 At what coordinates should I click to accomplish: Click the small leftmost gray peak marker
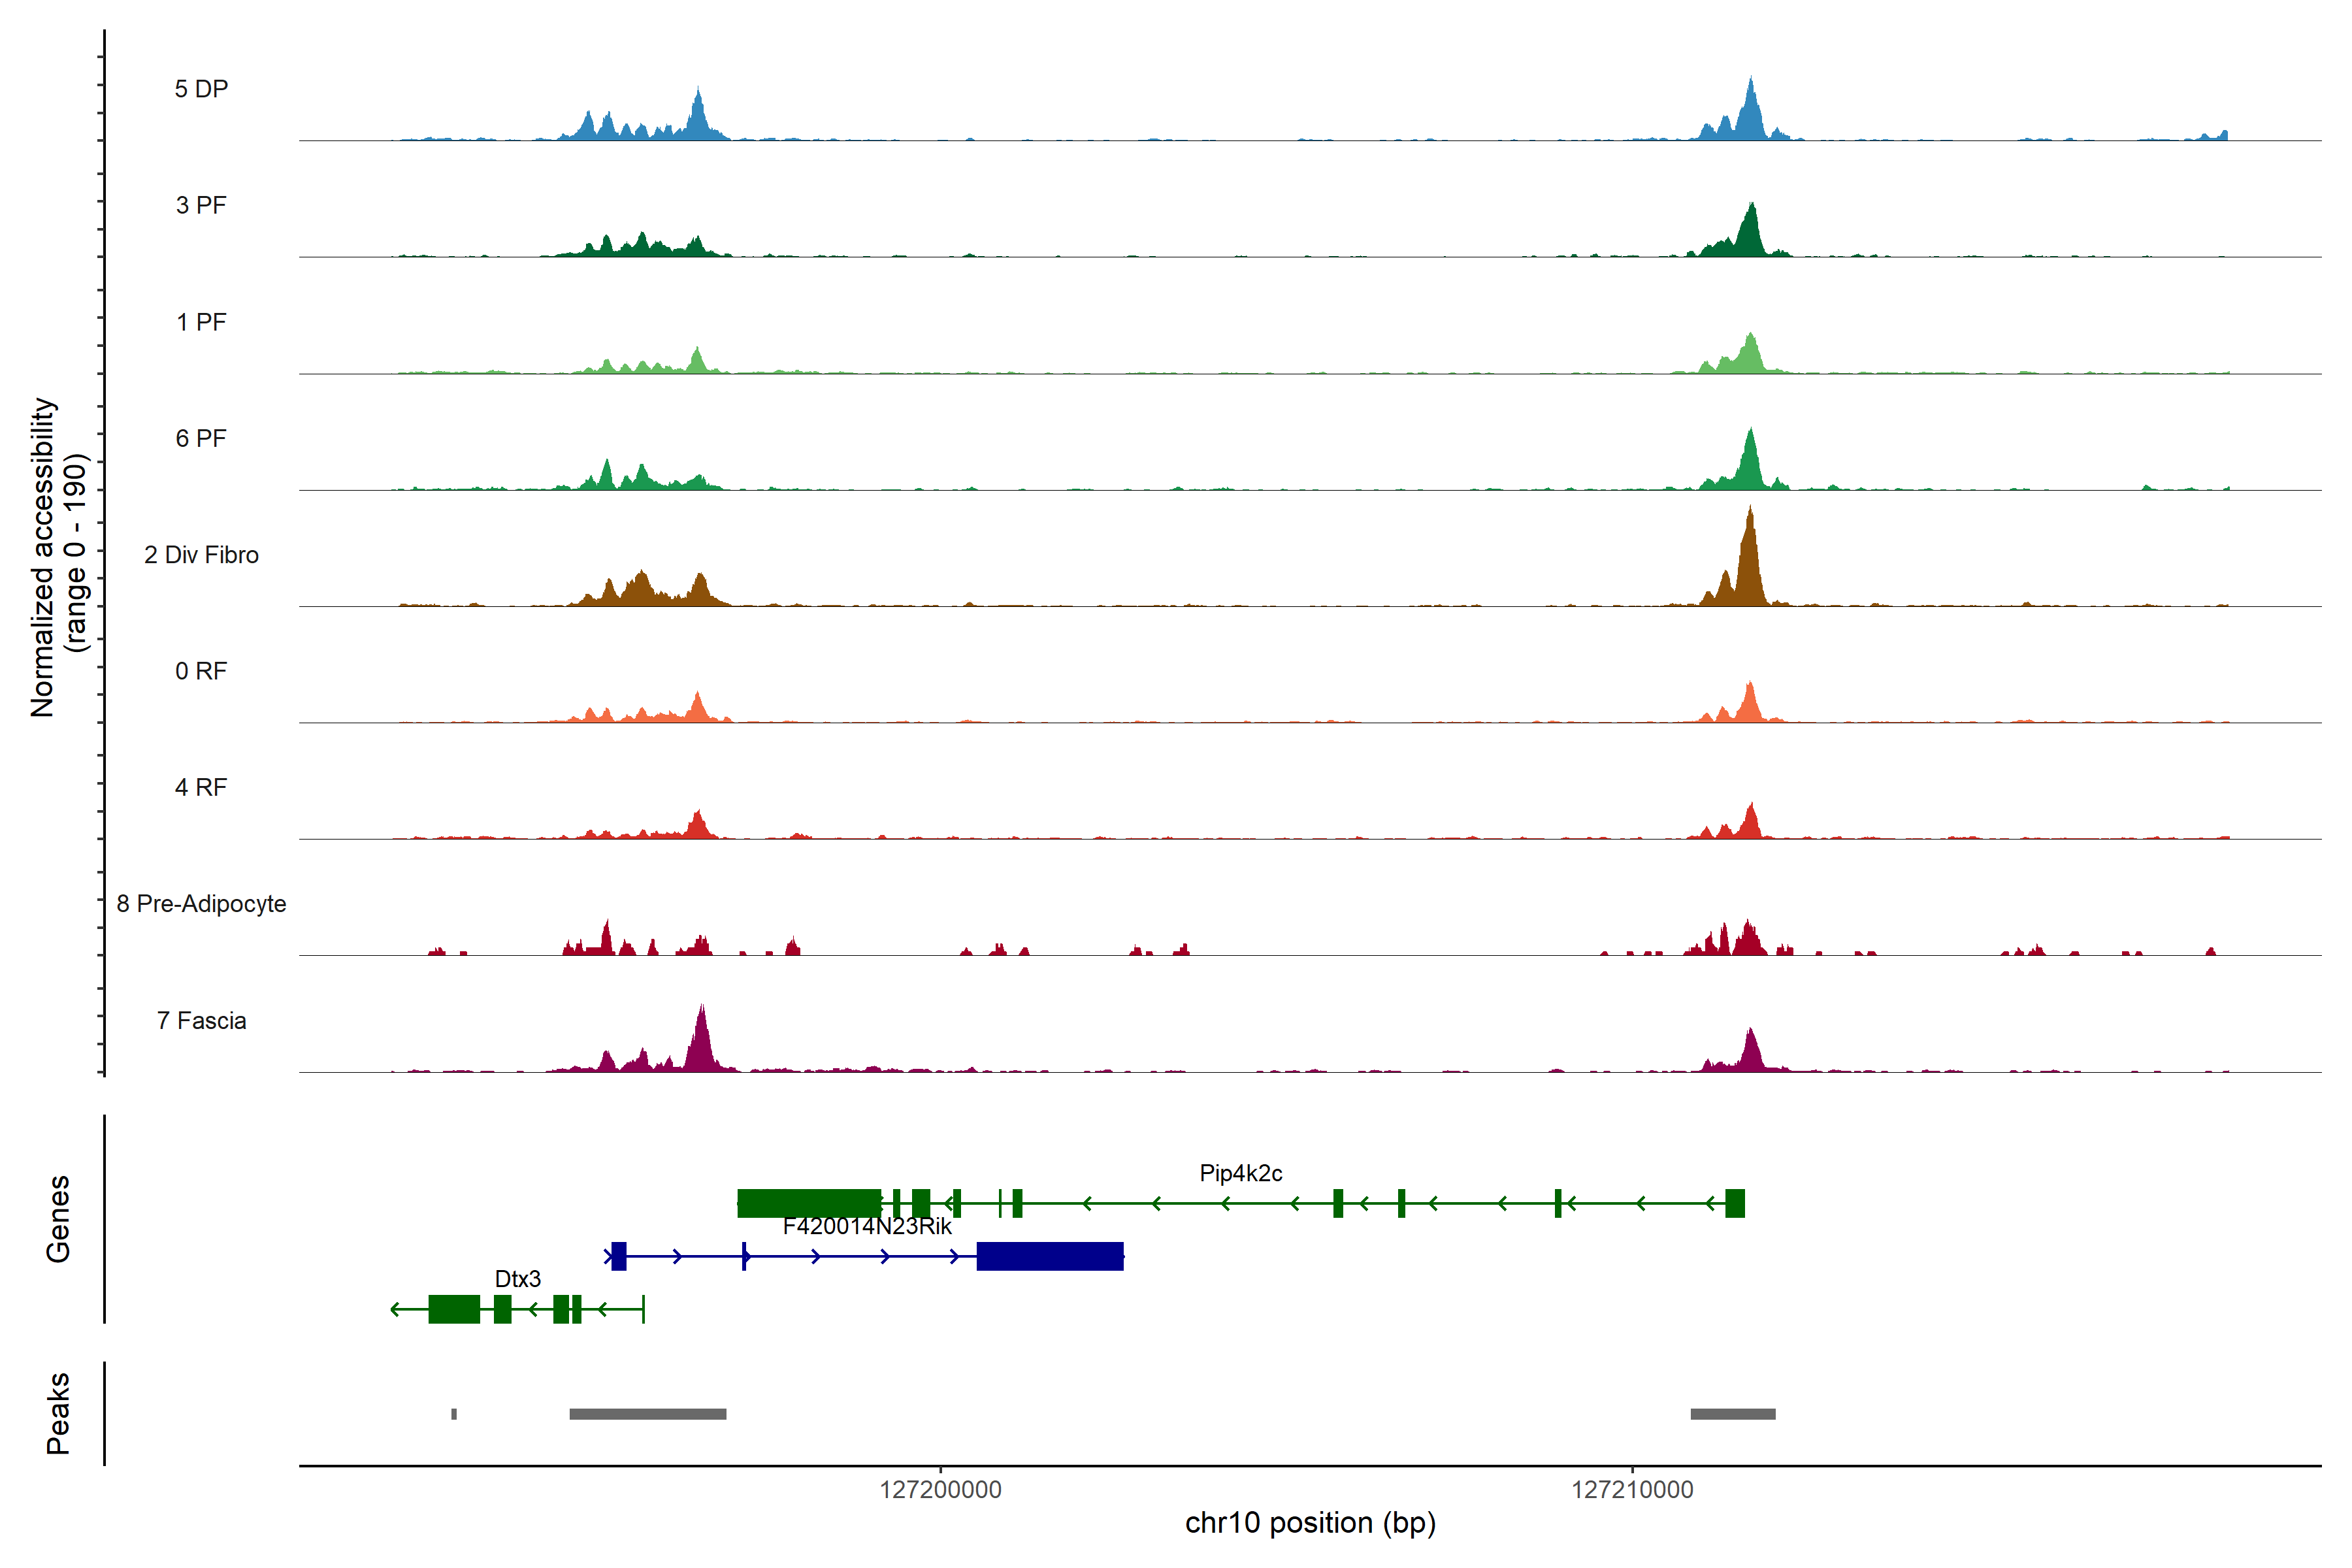tap(454, 1414)
